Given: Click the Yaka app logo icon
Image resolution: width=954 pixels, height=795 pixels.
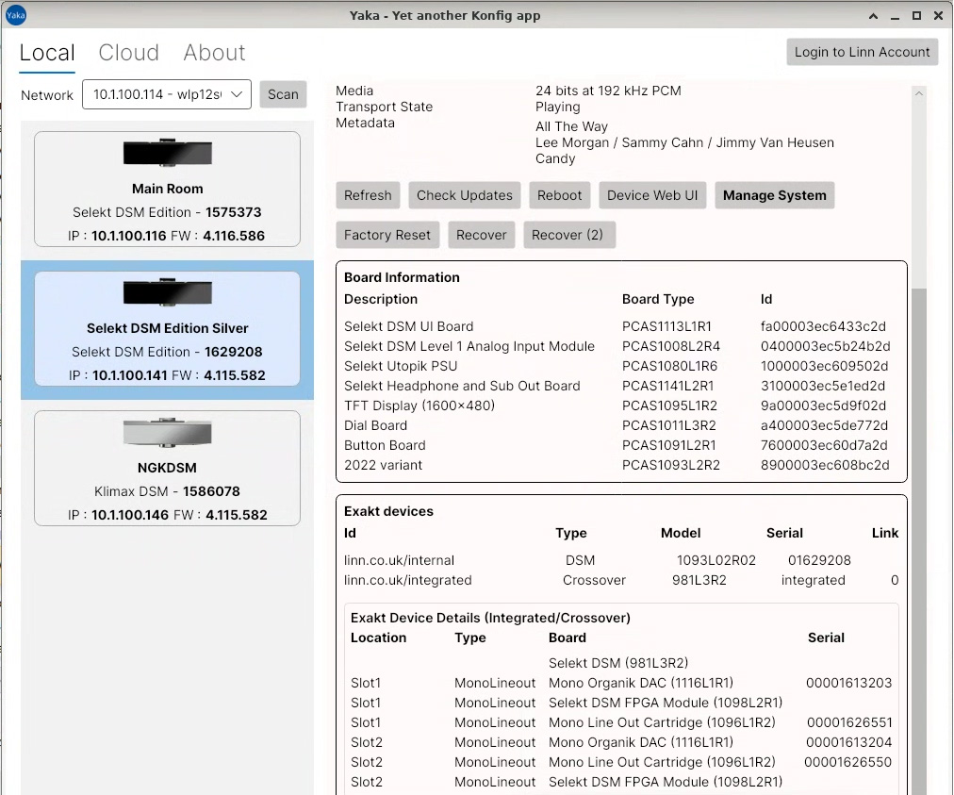Looking at the screenshot, I should (16, 15).
